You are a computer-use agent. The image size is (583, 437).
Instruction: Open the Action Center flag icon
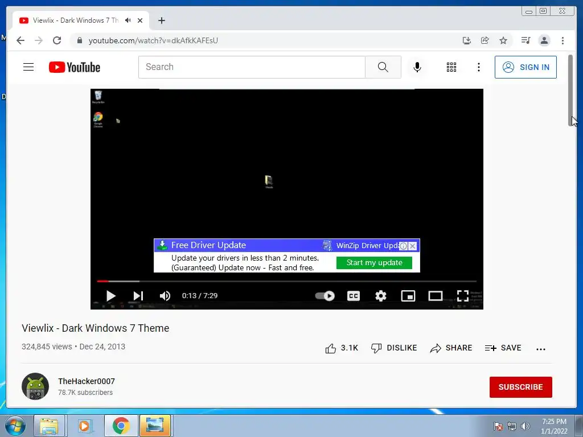498,426
